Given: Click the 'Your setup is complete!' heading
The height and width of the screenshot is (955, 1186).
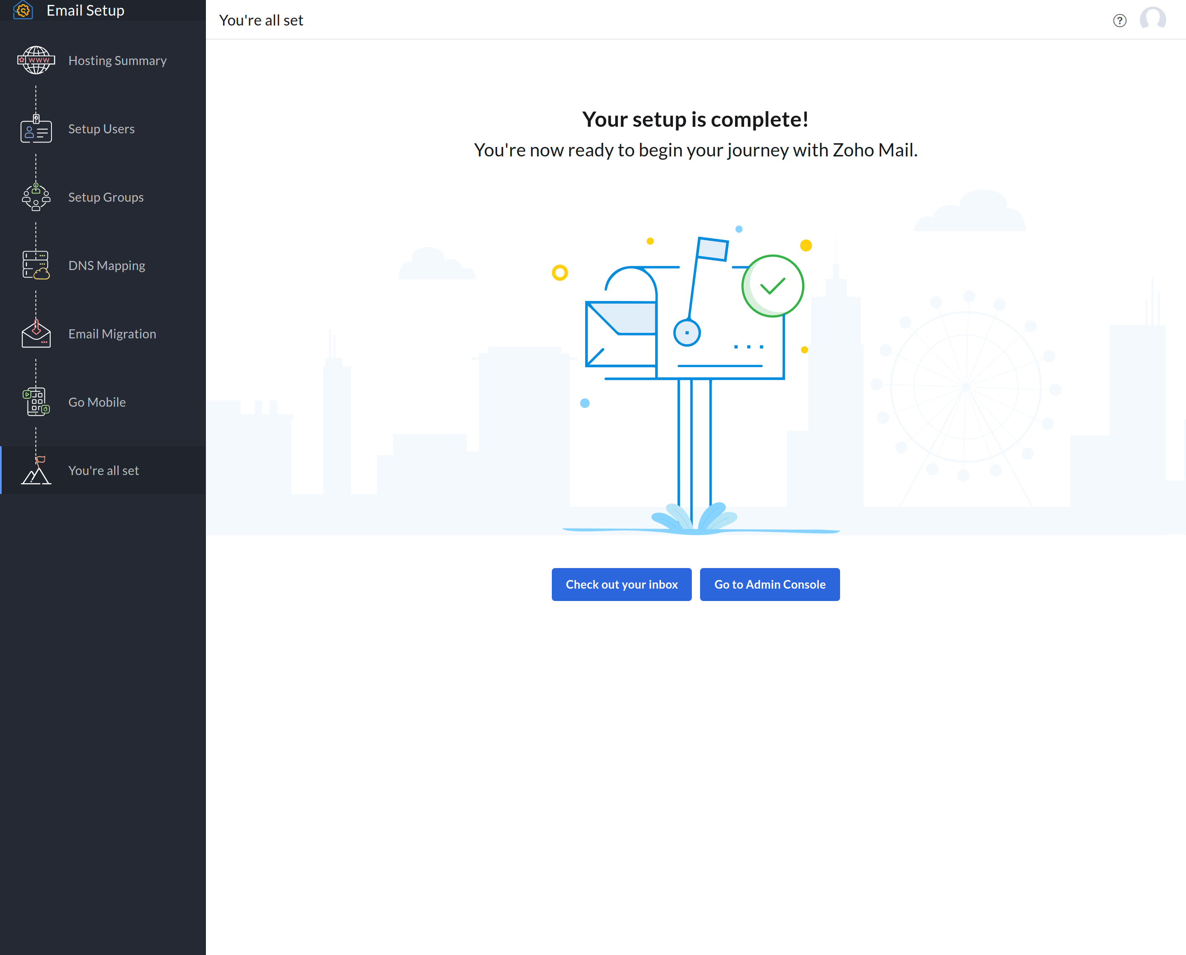Looking at the screenshot, I should [695, 119].
